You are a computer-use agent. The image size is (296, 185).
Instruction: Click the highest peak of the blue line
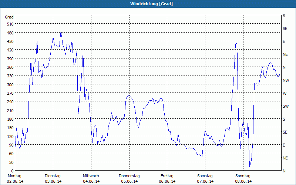click(61, 31)
